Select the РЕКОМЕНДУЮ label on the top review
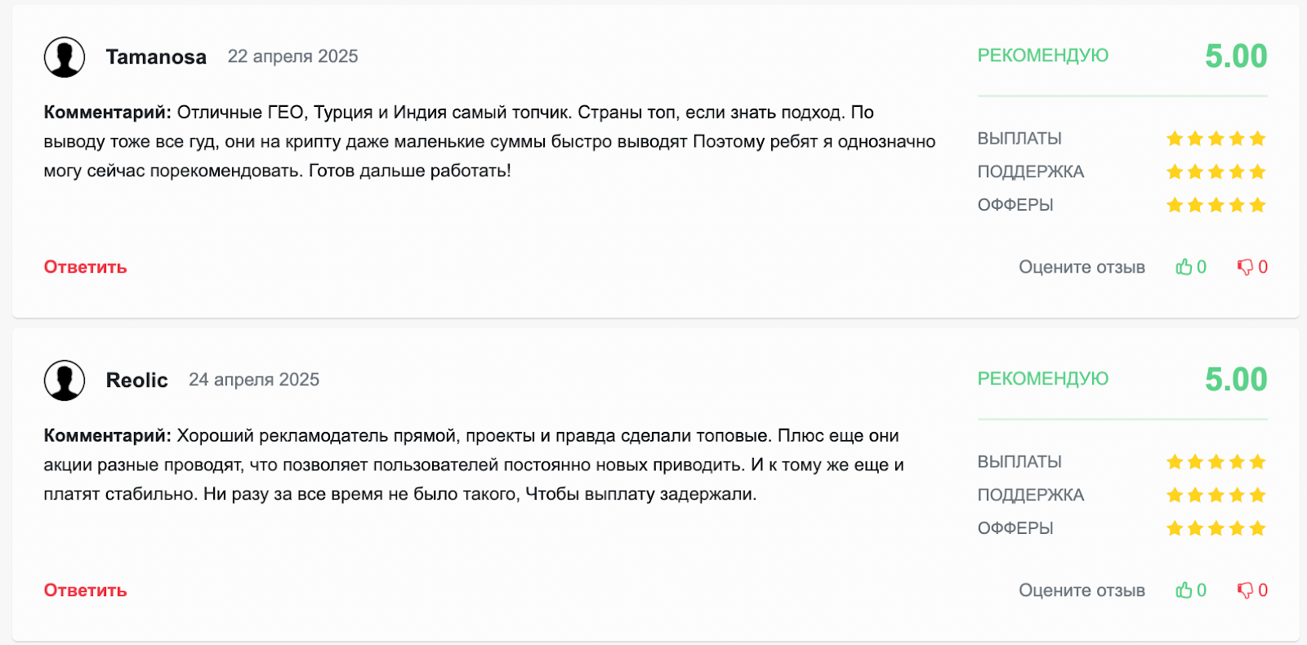Screen dimensions: 1307x645 pos(1042,56)
